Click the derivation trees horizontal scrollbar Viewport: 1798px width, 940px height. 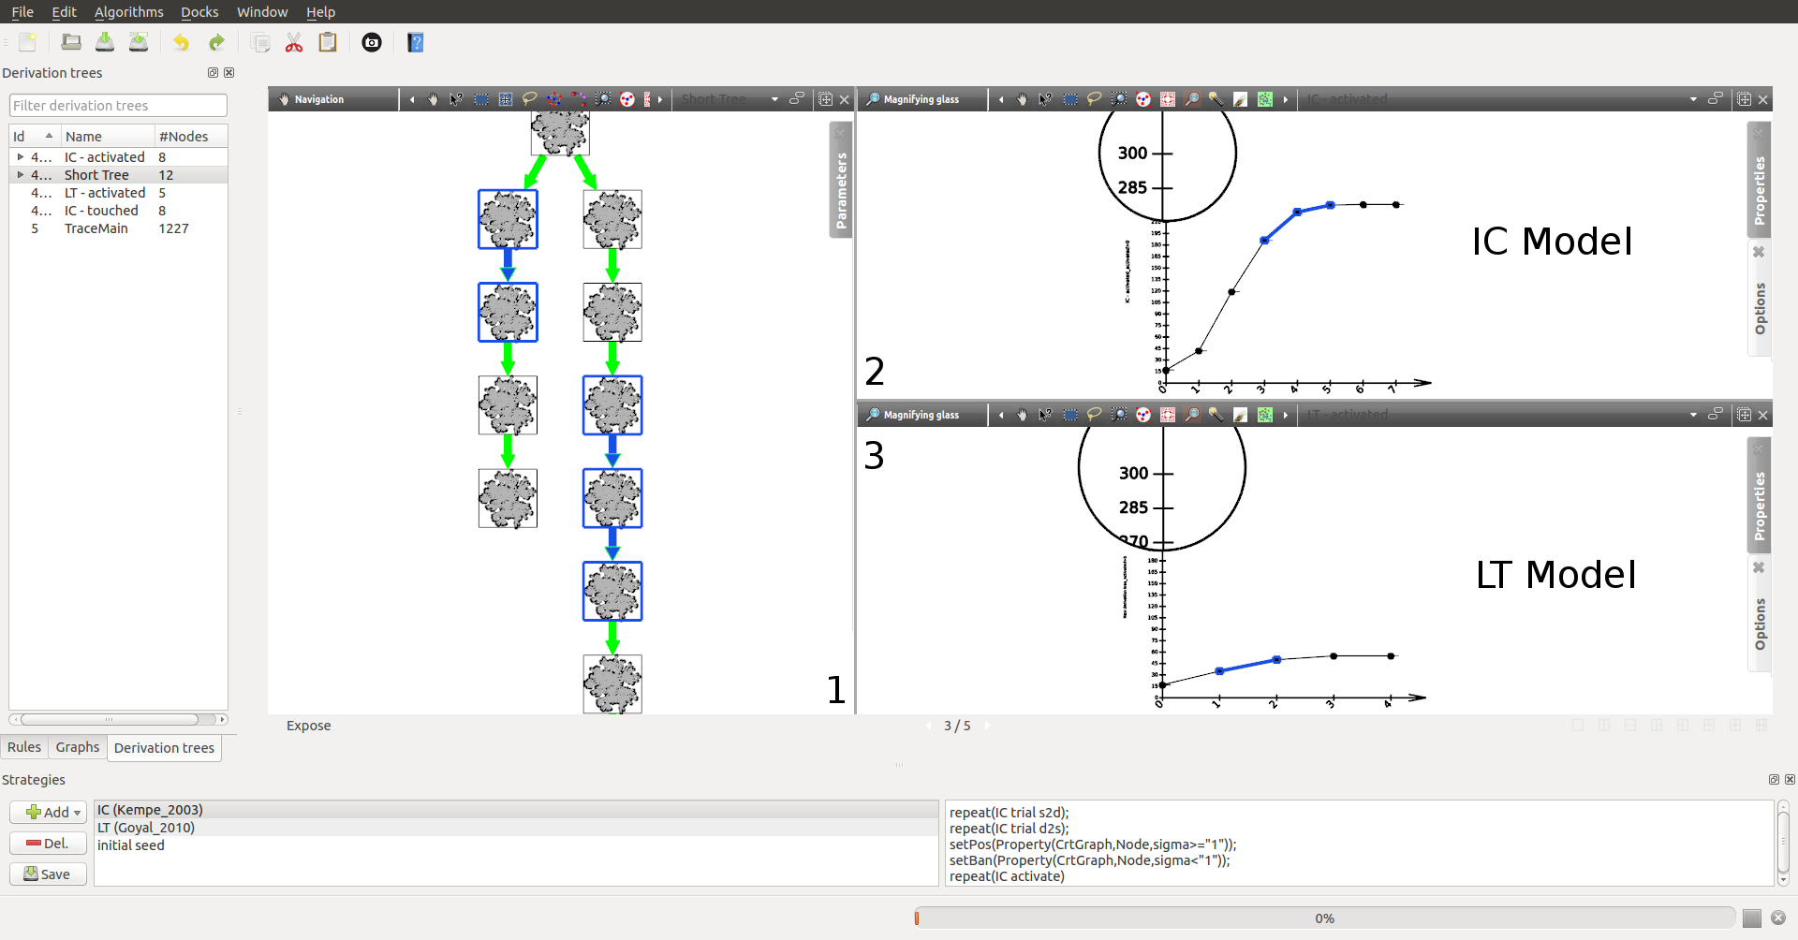pyautogui.click(x=110, y=720)
